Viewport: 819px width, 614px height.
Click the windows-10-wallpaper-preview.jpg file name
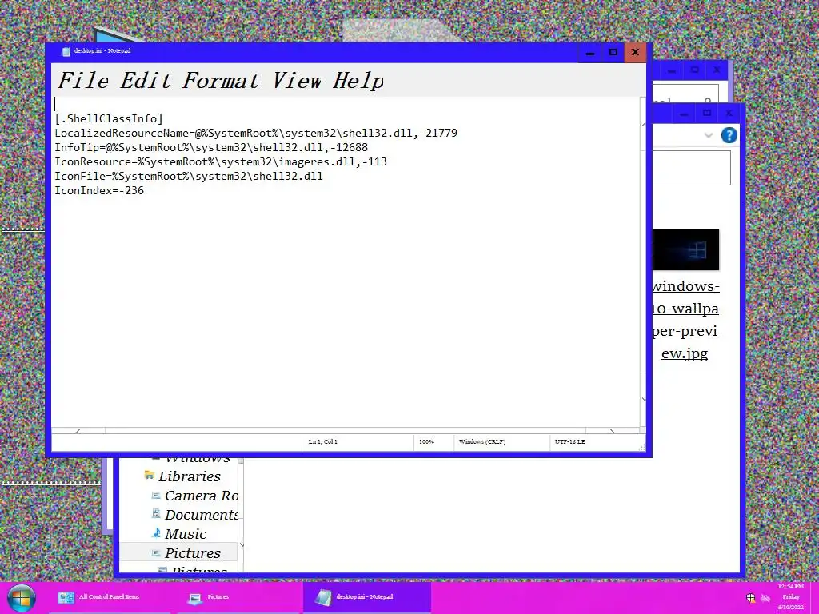click(685, 320)
